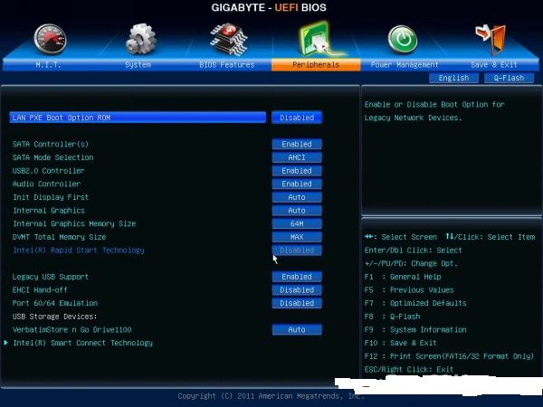This screenshot has height=407, width=543.
Task: Select the Internal Graphics Memory Size label
Action: (x=74, y=223)
